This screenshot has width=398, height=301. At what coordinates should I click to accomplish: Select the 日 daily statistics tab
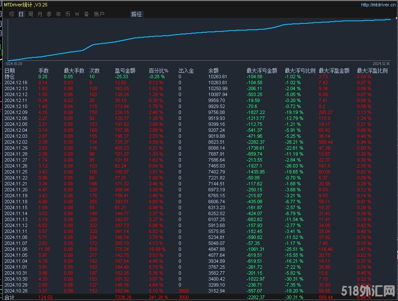click(x=21, y=14)
